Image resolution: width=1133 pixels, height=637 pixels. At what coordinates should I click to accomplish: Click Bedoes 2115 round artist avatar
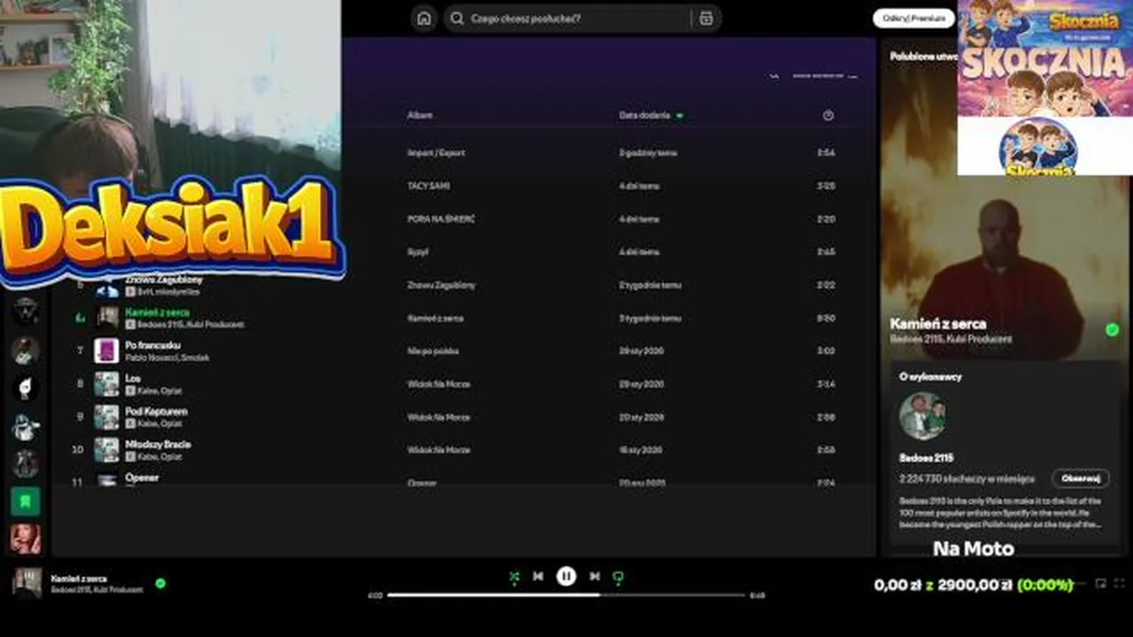tap(922, 416)
